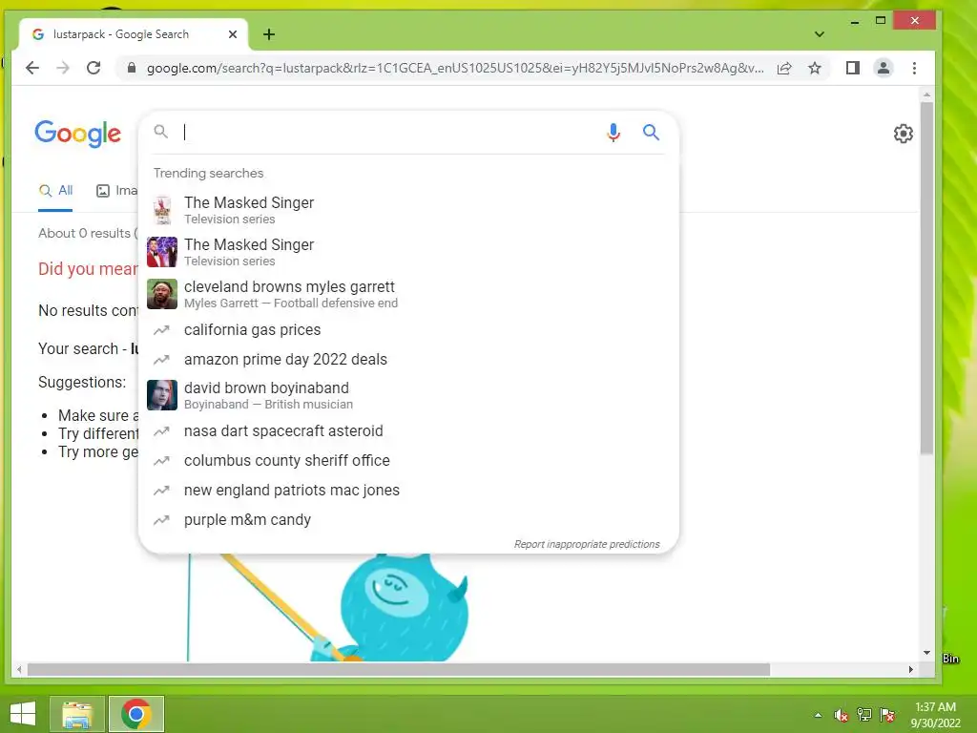Close the lustarpack Google Search tab

tap(233, 34)
